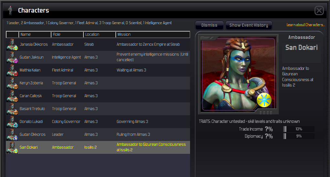Click 'Governing Almas 3' mission
Viewport: 330px width, 177px height.
click(x=133, y=122)
